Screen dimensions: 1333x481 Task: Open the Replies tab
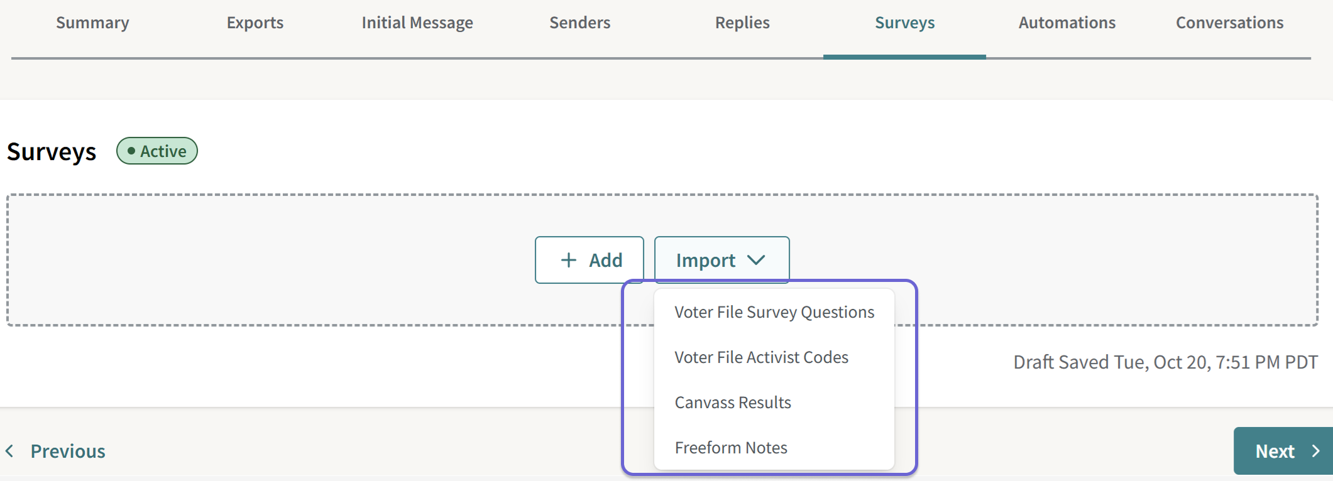742,23
